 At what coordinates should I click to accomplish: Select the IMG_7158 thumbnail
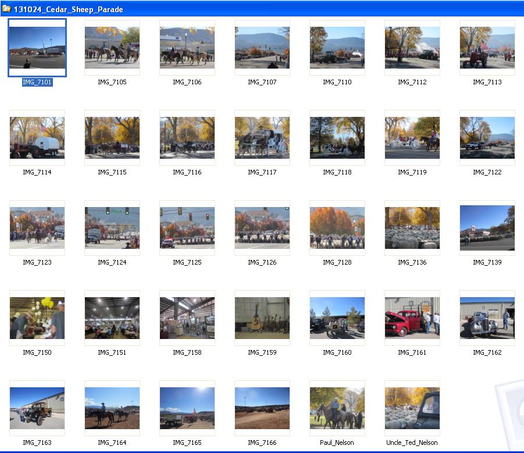(187, 318)
